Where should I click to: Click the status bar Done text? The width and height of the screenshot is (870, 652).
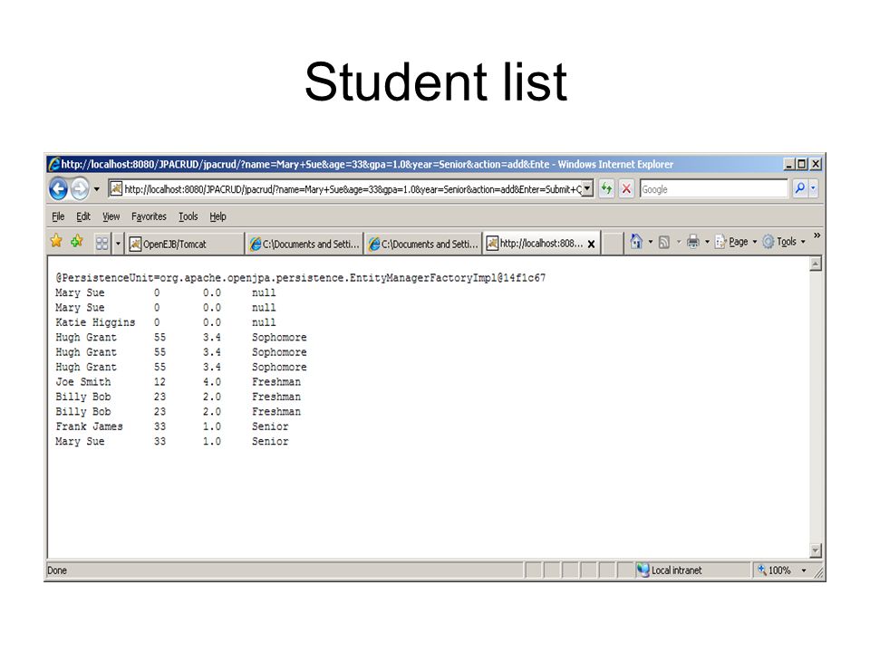point(57,570)
